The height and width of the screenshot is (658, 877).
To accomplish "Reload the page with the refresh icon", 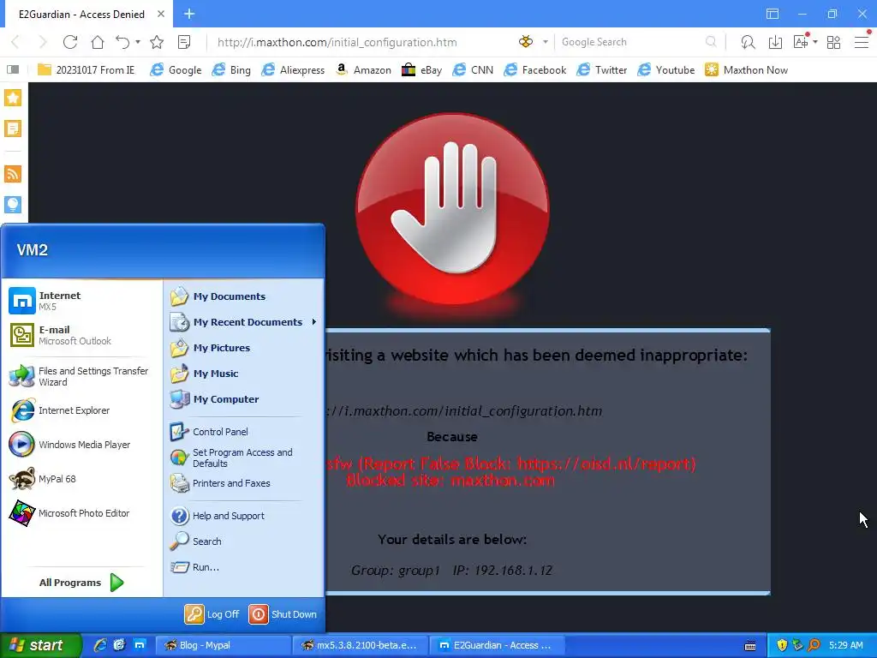I will click(x=70, y=42).
